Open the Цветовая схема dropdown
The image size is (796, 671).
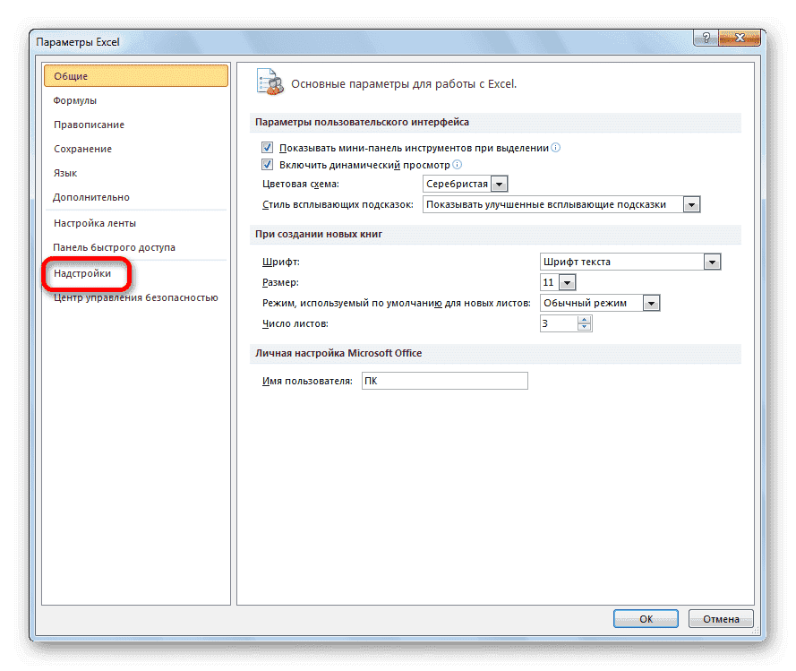(498, 184)
